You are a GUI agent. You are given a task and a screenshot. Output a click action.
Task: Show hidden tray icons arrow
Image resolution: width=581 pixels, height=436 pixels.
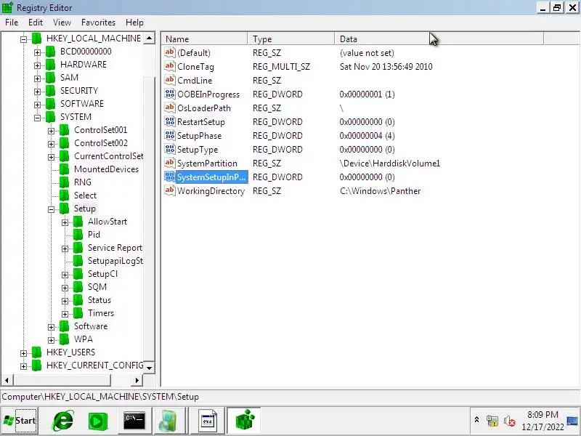point(476,420)
